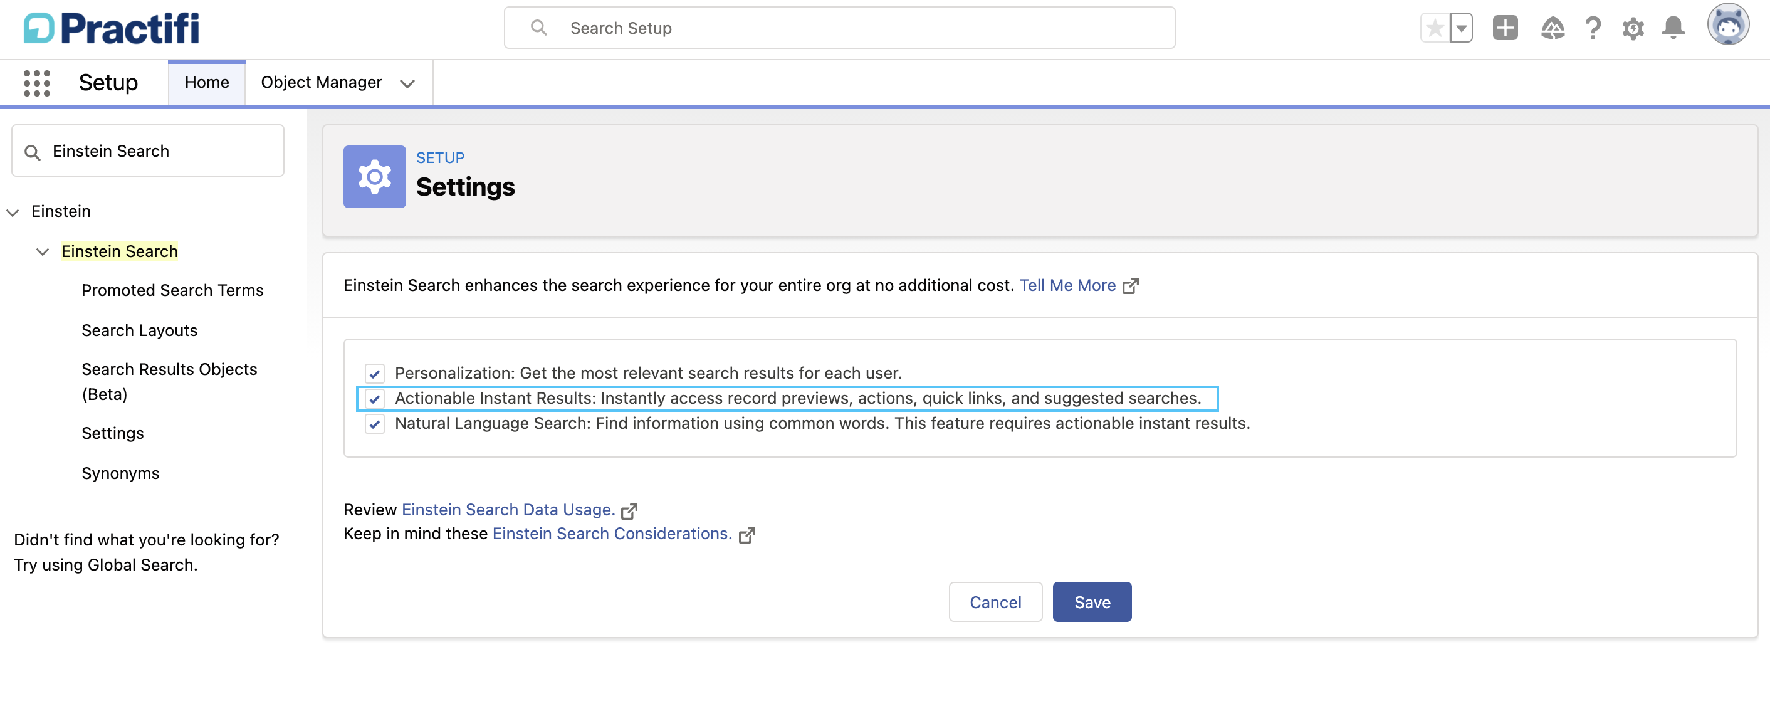Viewport: 1770px width, 721px height.
Task: Focus the Quick Find box with Einstein Search
Action: tap(148, 151)
